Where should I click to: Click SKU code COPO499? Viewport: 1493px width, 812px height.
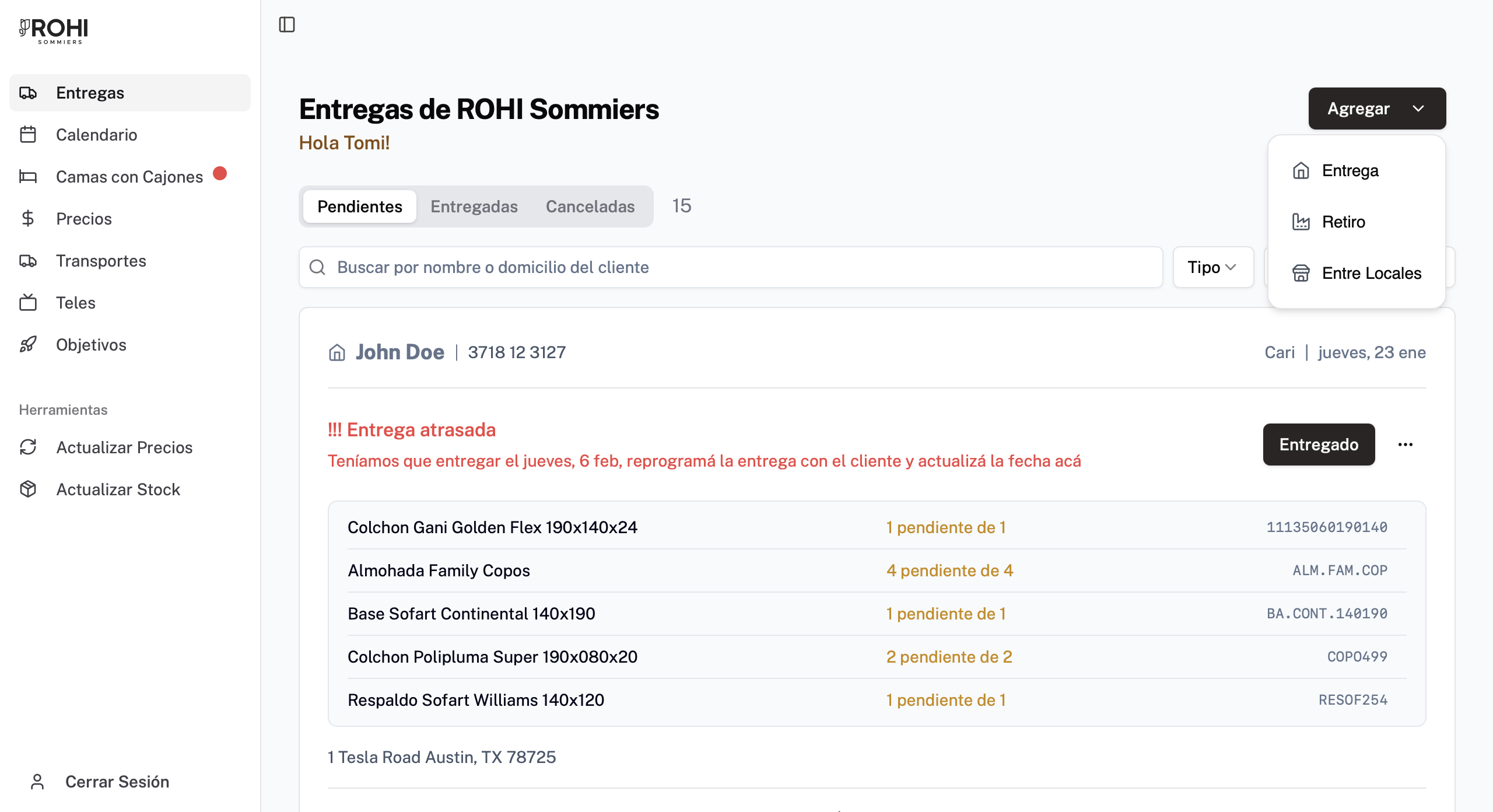1358,657
